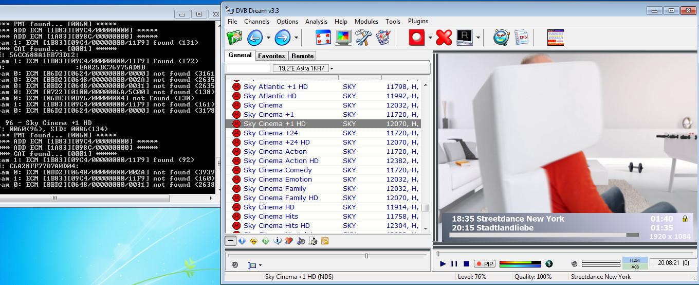The width and height of the screenshot is (699, 285).
Task: Click the paintbrush monitor toolbar icon
Action: 383,38
